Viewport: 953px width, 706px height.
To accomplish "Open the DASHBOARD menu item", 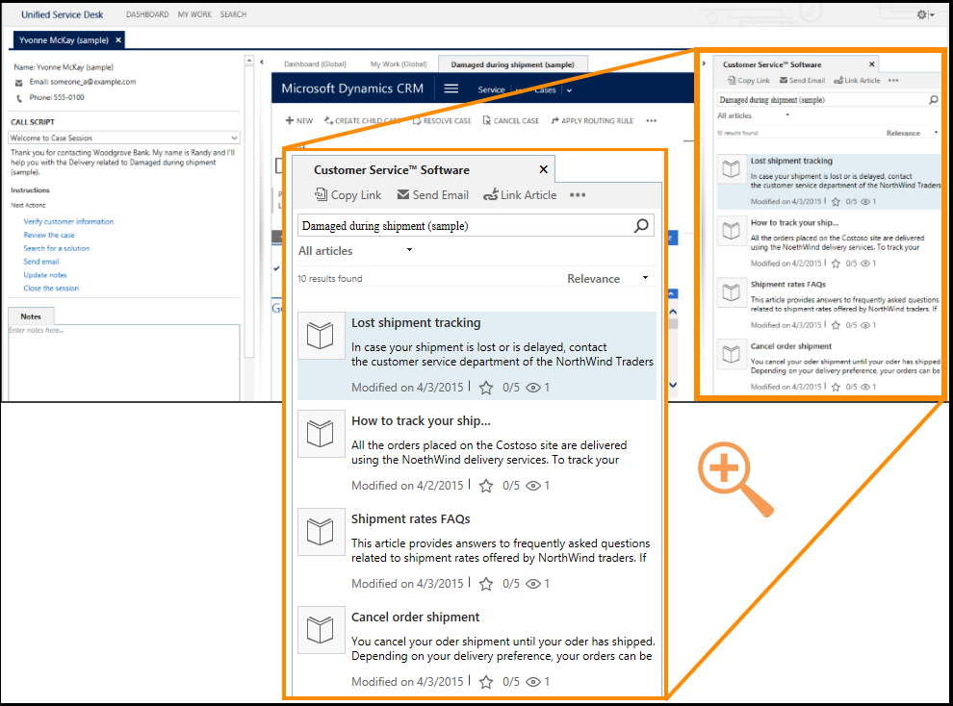I will coord(147,14).
